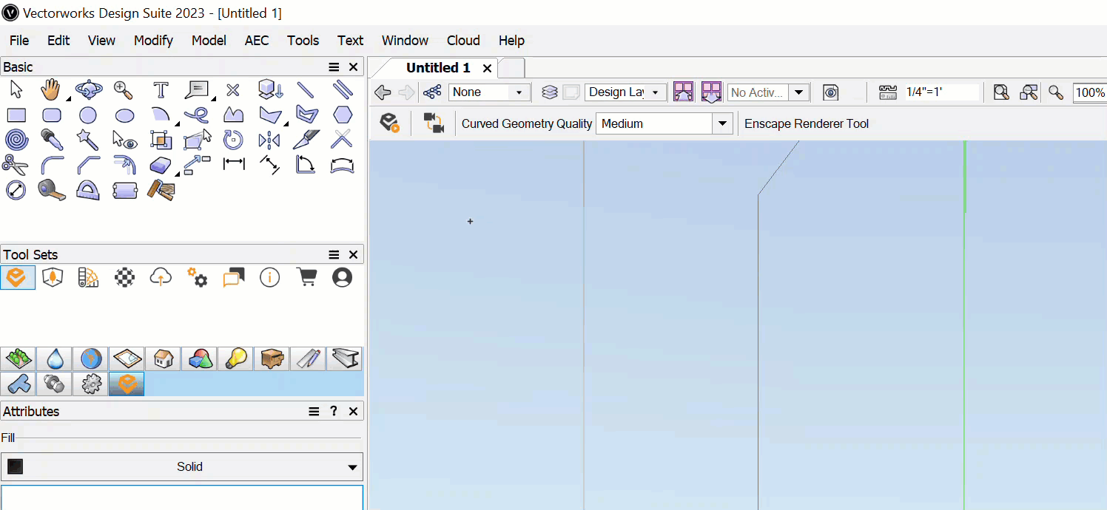1107x510 pixels.
Task: Select the Magic Wand select similar tool
Action: point(88,140)
